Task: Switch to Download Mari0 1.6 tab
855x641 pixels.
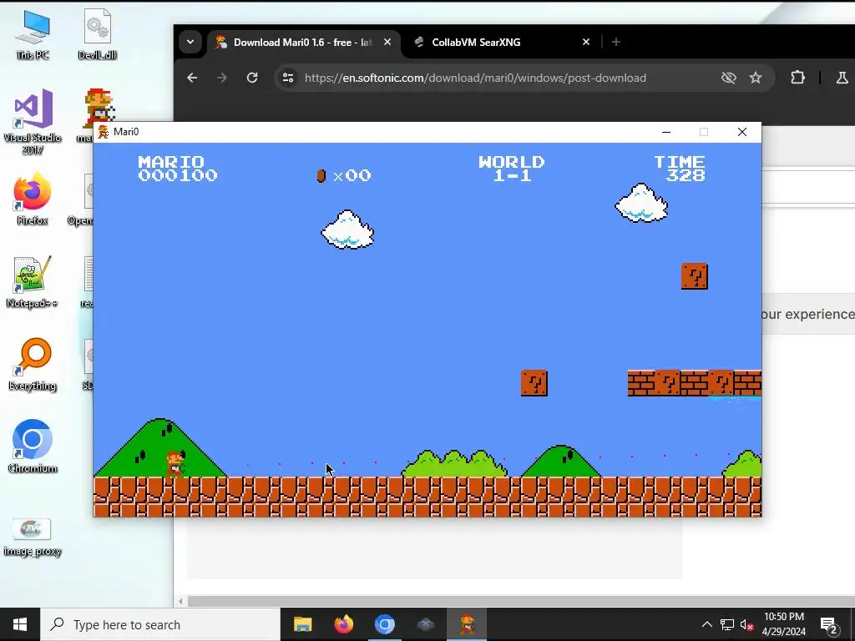Action: click(302, 43)
